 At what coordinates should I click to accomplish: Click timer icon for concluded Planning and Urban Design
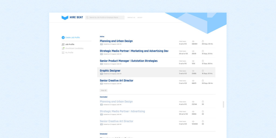(x=203, y=102)
